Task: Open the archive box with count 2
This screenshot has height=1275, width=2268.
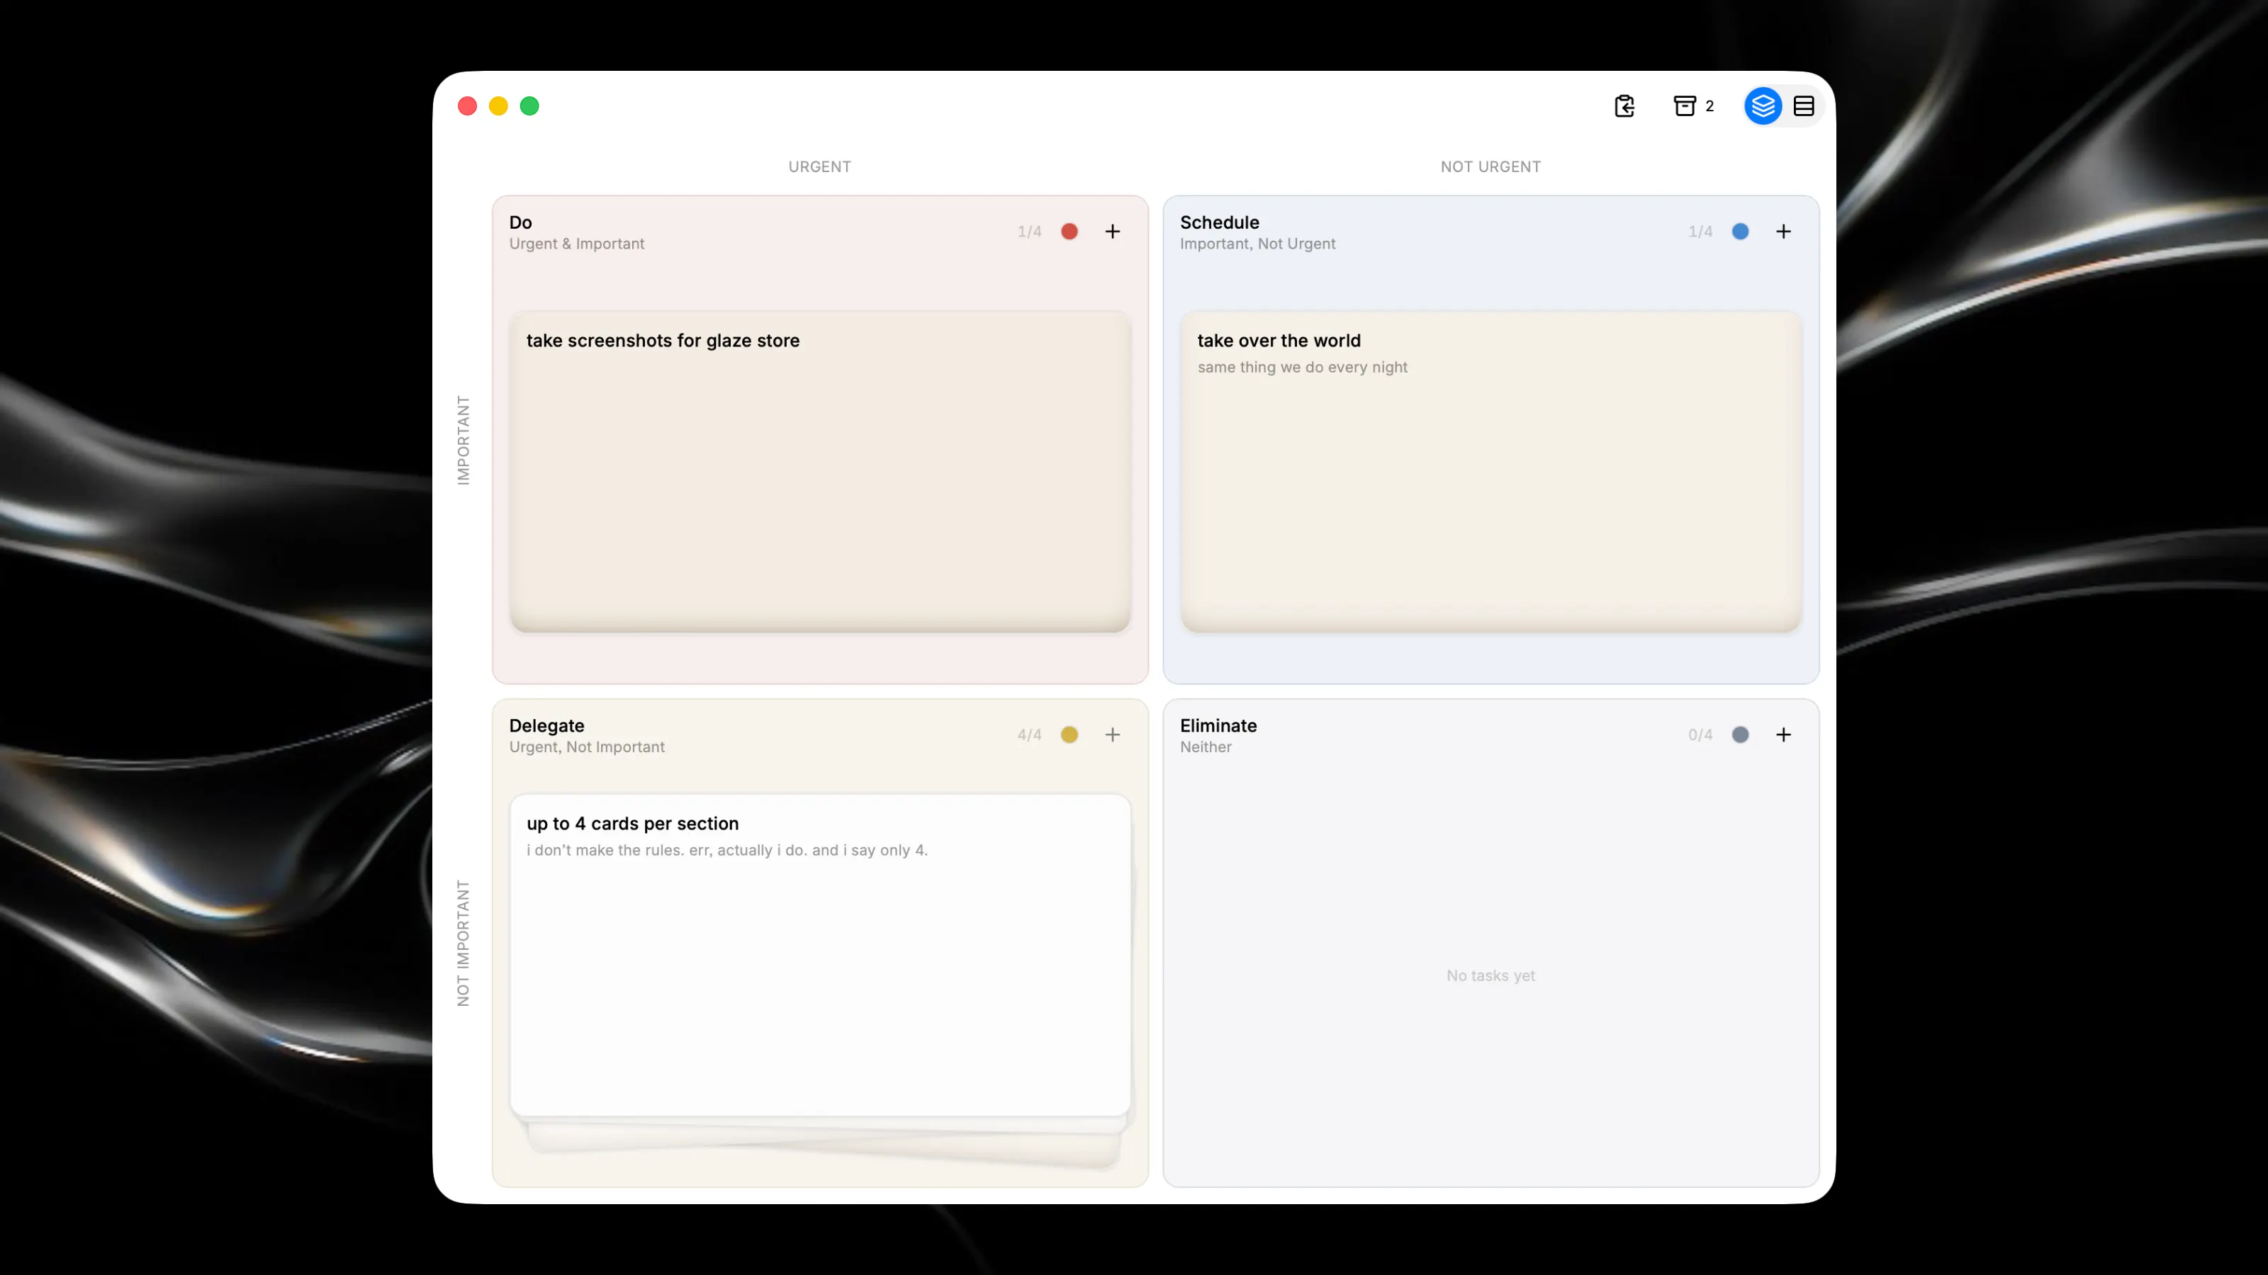Action: pos(1693,106)
